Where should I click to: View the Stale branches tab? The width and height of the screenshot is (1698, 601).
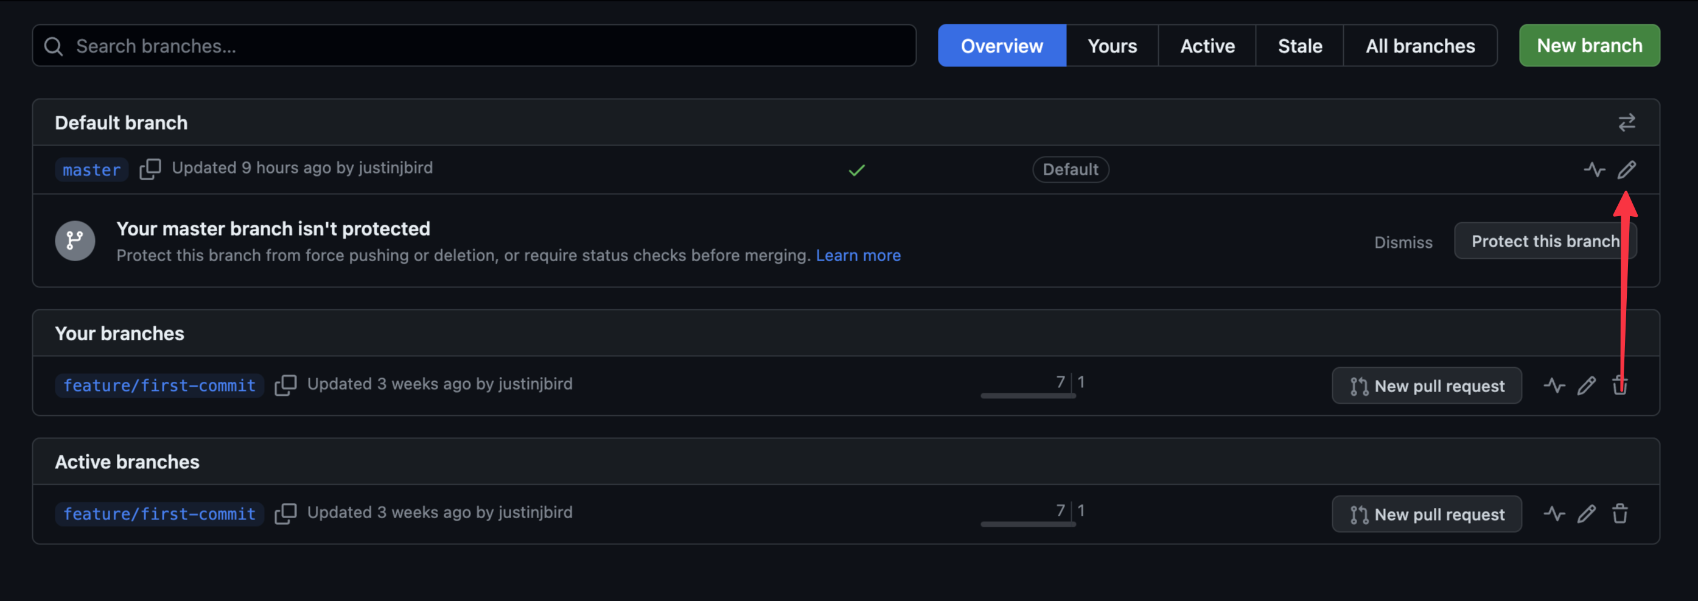click(1299, 46)
